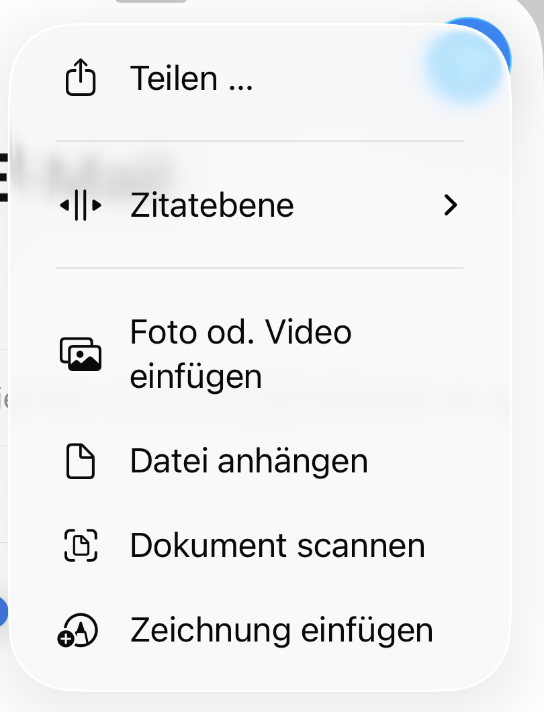The image size is (544, 712).
Task: Expand Zitatebene submenu via chevron arrow
Action: [450, 205]
